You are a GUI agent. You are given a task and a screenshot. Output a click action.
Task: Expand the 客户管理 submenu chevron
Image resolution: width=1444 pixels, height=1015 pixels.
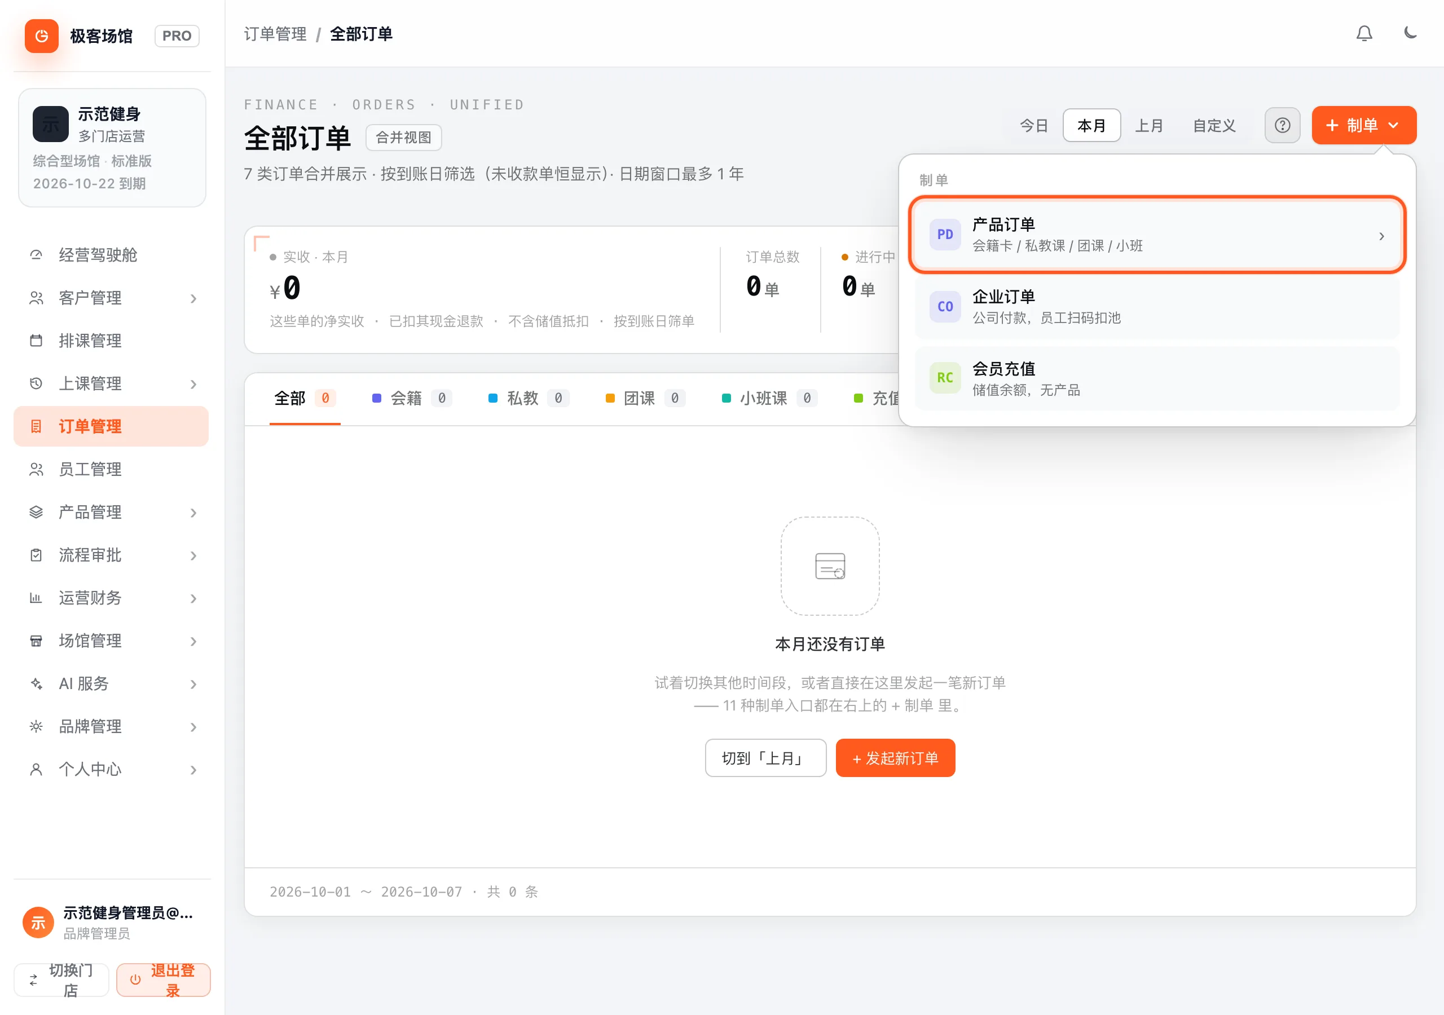pos(193,299)
